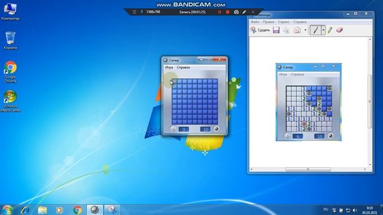Open the Windows Media Center desktop icon
This screenshot has width=383, height=215.
10,101
